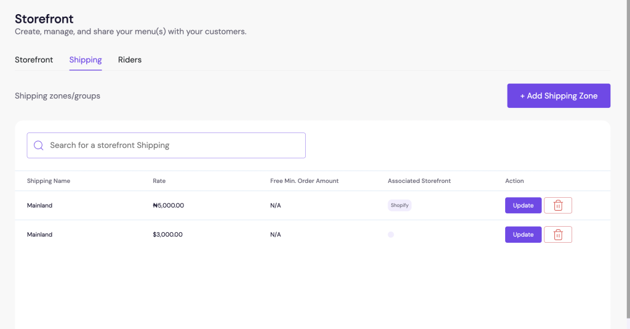Image resolution: width=630 pixels, height=329 pixels.
Task: Select the Shipping tab
Action: pos(86,60)
